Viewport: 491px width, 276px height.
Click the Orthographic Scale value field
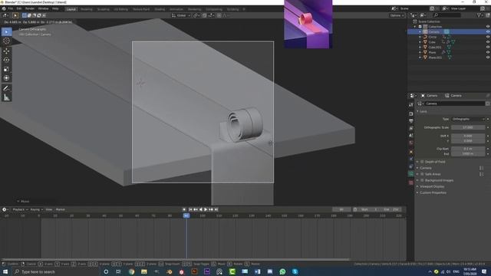(468, 127)
